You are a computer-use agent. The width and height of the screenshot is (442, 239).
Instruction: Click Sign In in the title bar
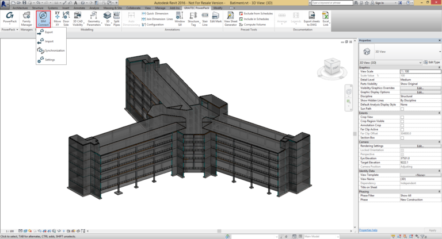click(377, 3)
